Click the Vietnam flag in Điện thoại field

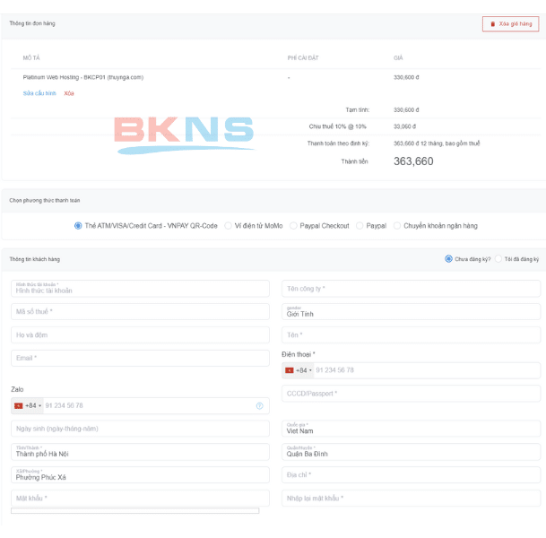click(x=290, y=370)
